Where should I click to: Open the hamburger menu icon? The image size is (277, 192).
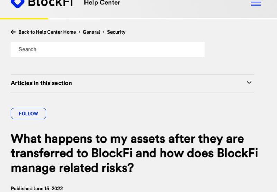click(x=256, y=3)
